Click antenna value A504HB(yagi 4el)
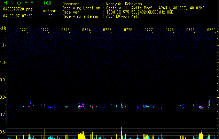The height and width of the screenshot is (139, 219). (x=123, y=16)
